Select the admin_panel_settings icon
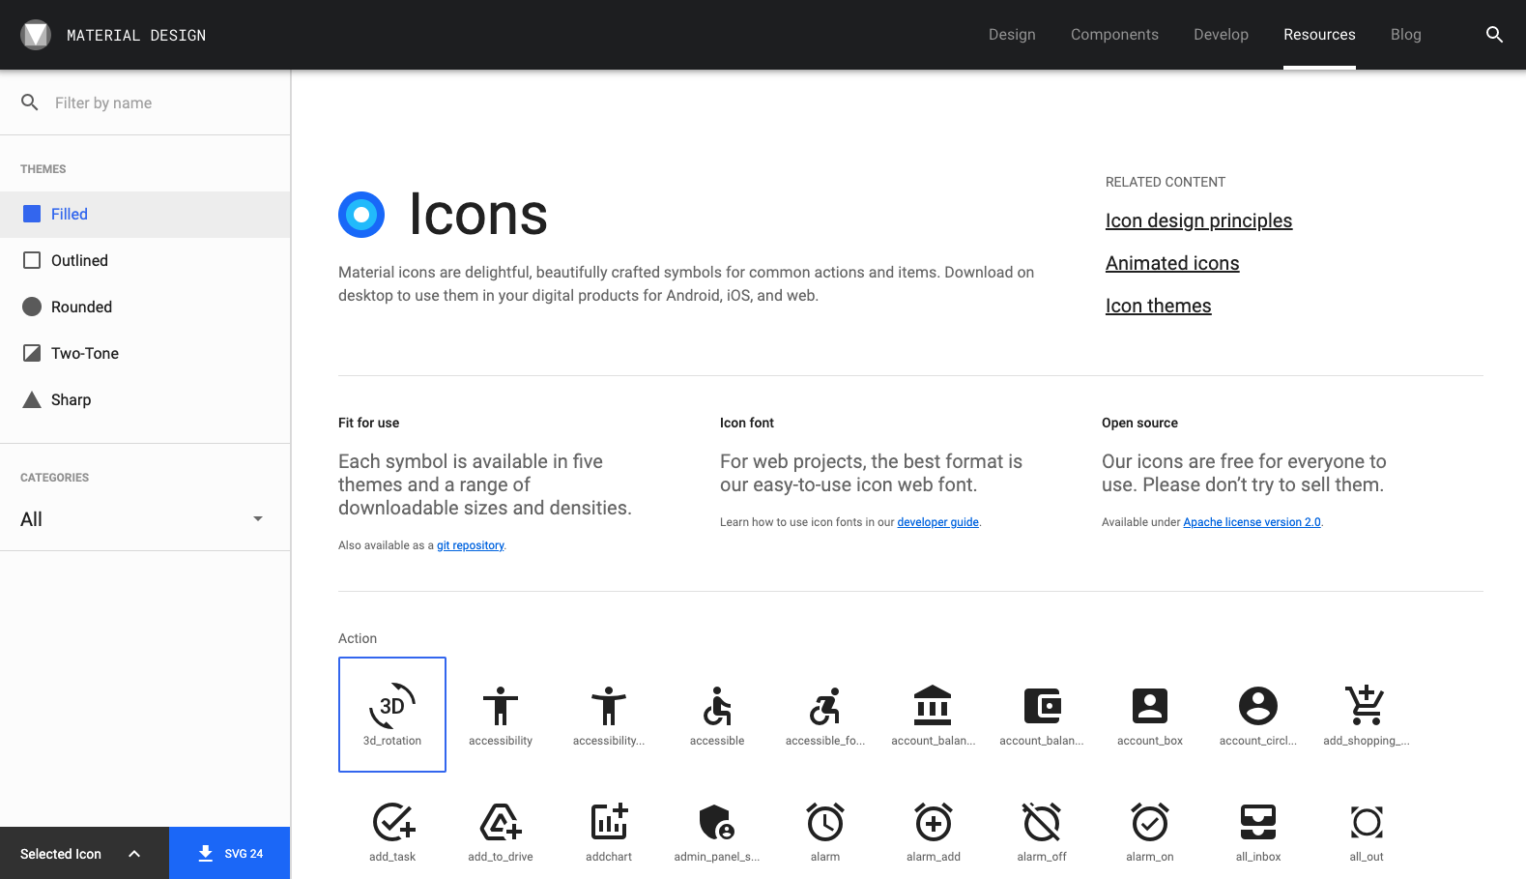The image size is (1526, 879). 717,831
